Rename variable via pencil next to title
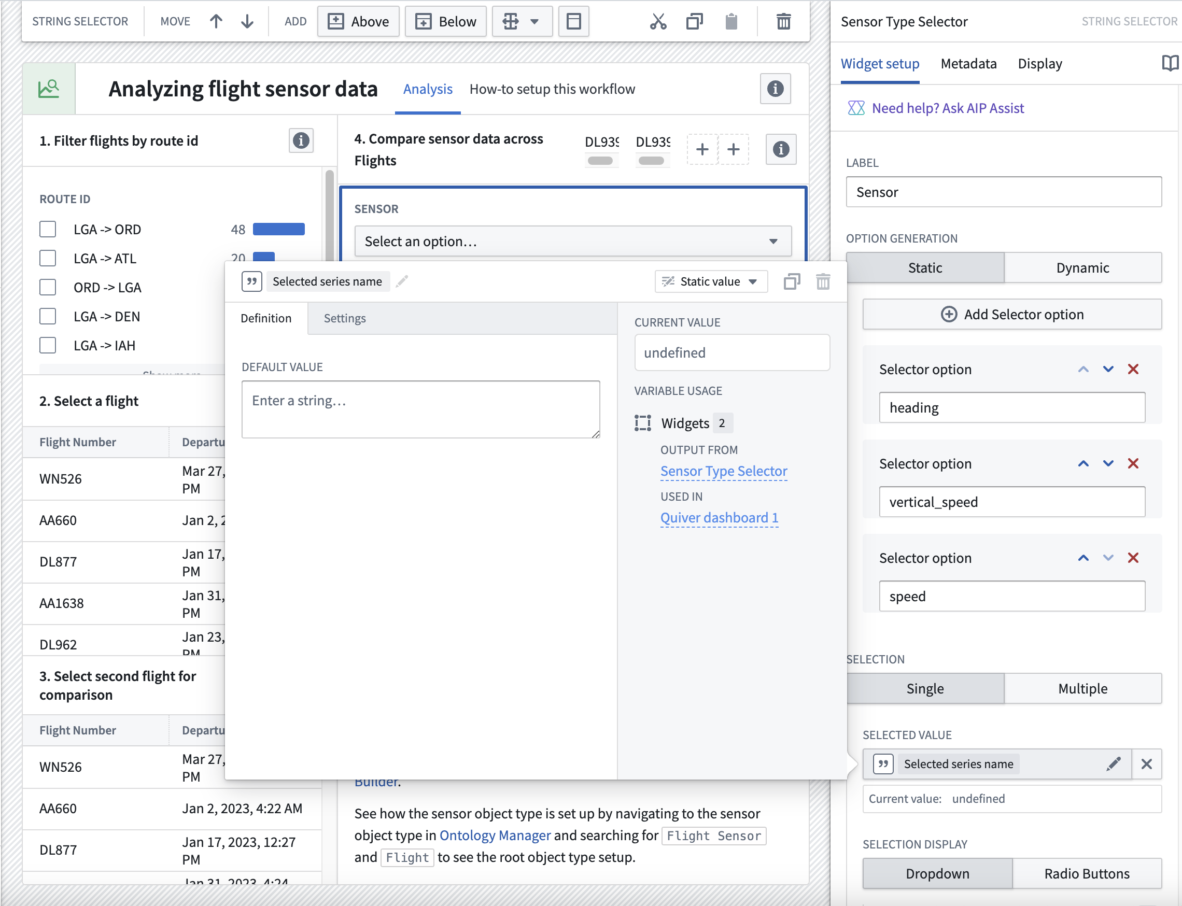The image size is (1182, 906). [x=402, y=281]
